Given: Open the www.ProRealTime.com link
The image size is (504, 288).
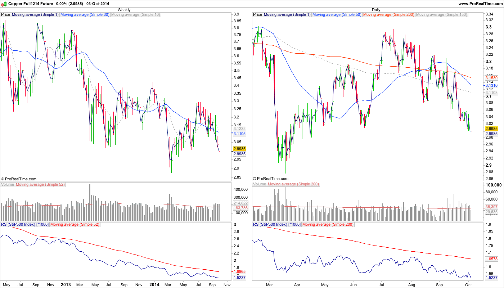Looking at the screenshot, I should [x=480, y=4].
